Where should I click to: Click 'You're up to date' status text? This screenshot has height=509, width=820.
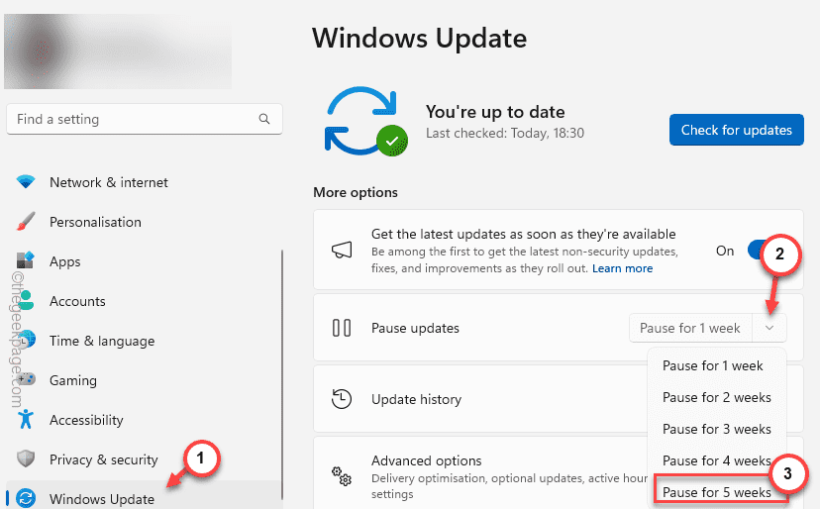(x=495, y=112)
